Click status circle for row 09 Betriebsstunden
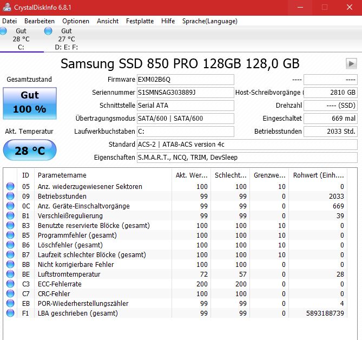Viewport: 362px width, 340px height. point(10,196)
